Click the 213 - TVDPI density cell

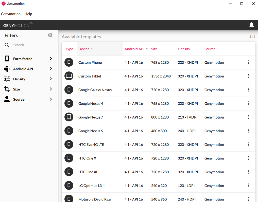click(x=187, y=117)
